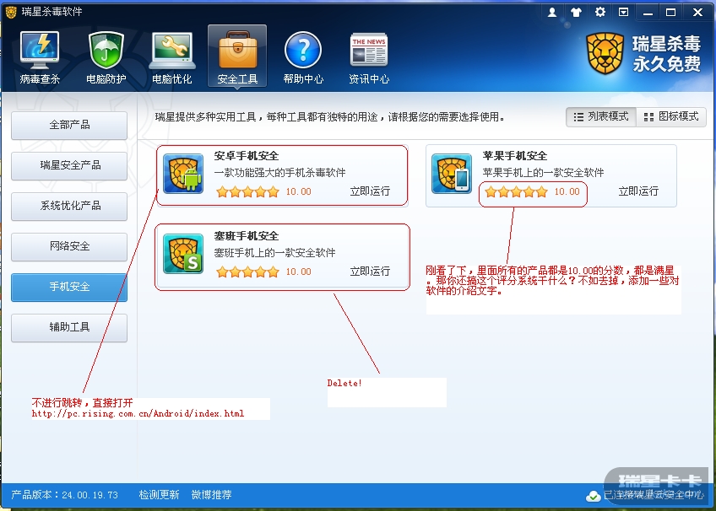Click the user account icon in title bar
This screenshot has height=511, width=716.
click(552, 13)
